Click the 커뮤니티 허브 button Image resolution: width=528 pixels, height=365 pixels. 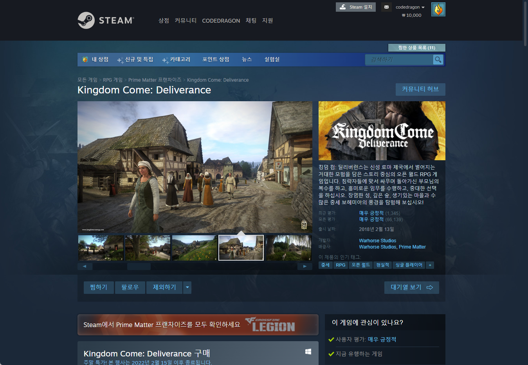420,89
